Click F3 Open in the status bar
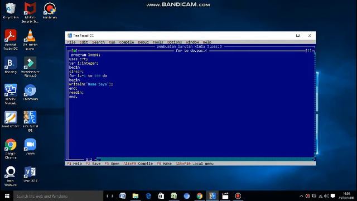Image resolution: width=357 pixels, height=201 pixels. (112, 164)
